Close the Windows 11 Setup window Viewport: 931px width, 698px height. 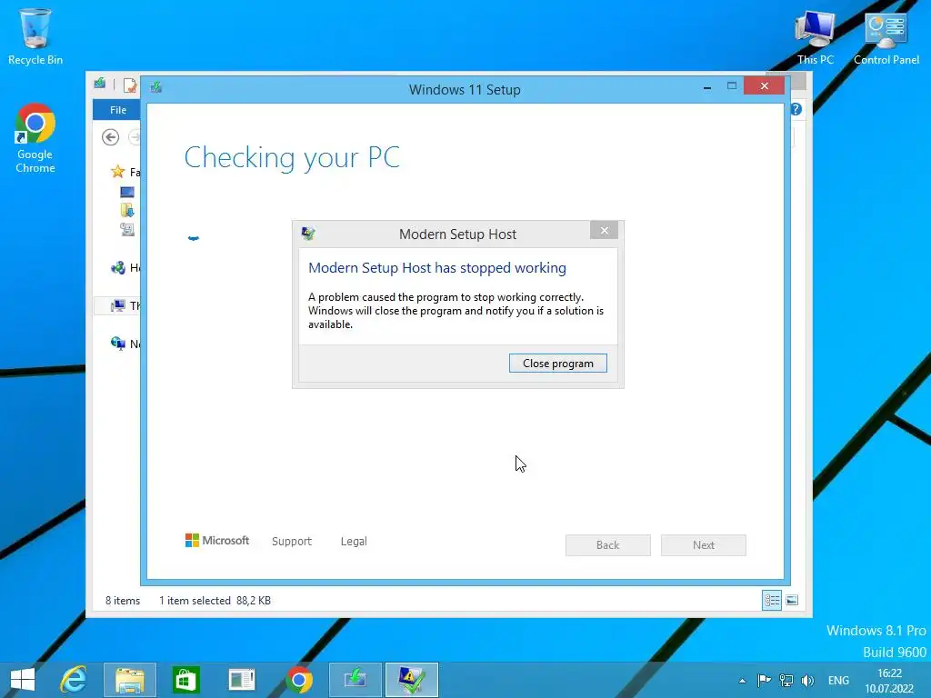tap(764, 86)
